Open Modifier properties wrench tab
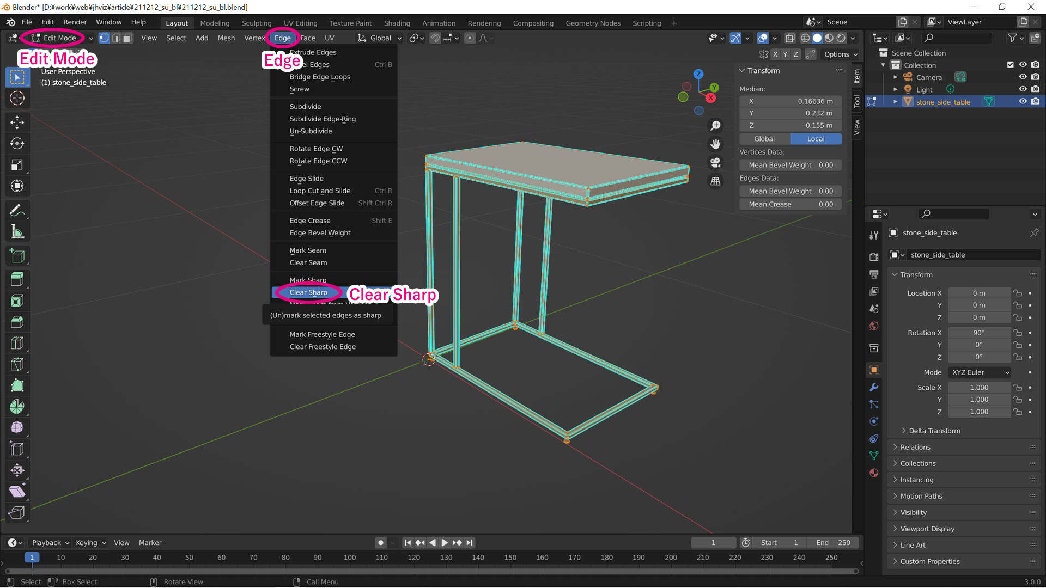 tap(874, 387)
